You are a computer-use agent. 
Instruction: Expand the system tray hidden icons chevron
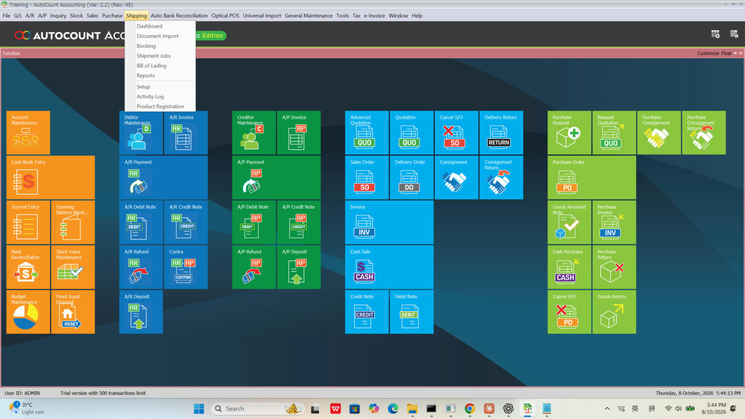click(x=607, y=408)
